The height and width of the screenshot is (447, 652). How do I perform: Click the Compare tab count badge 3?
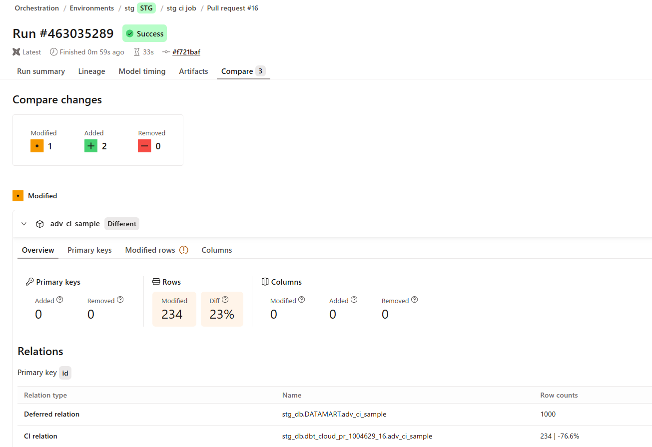260,71
